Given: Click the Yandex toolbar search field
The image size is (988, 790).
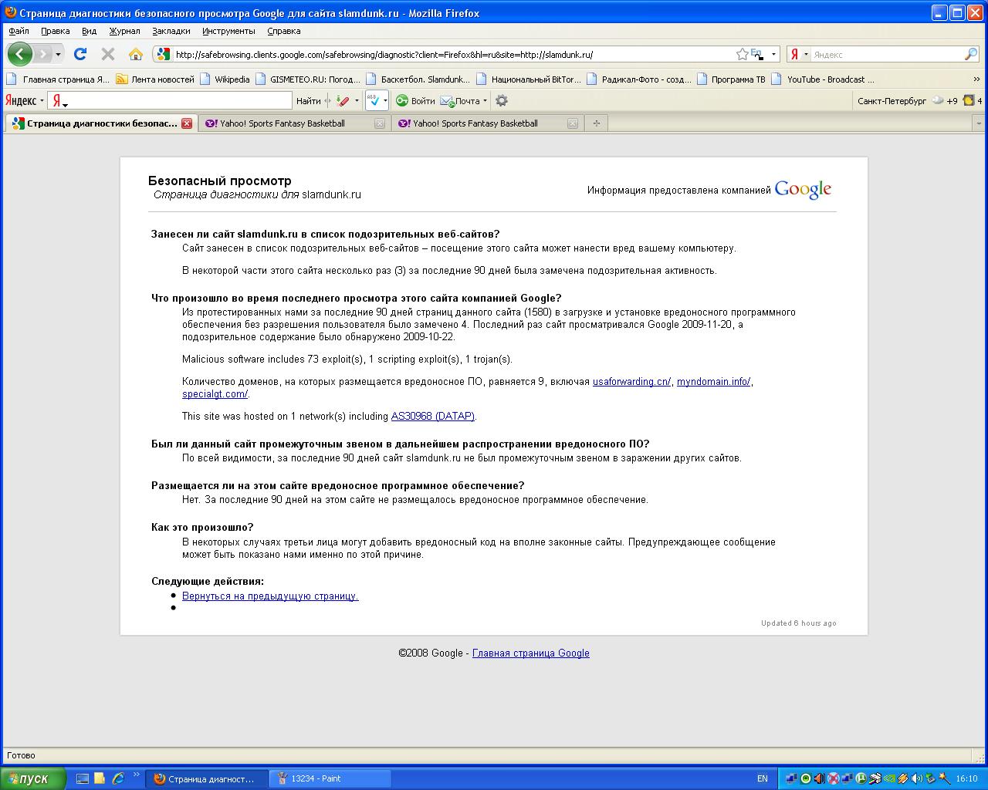Looking at the screenshot, I should (x=170, y=101).
